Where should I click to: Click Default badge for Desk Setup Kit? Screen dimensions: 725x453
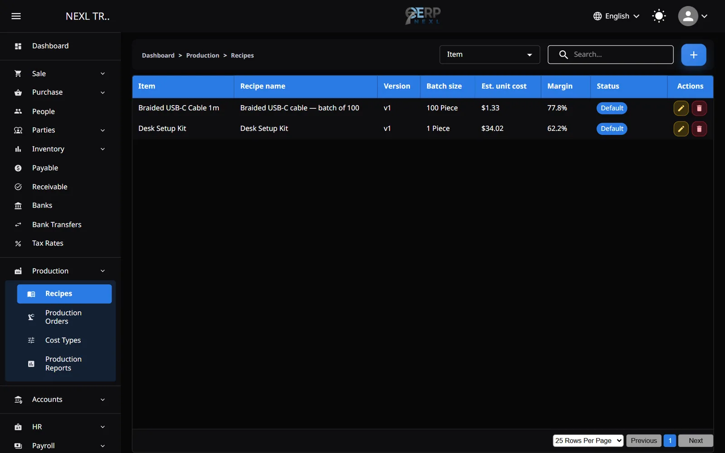click(x=612, y=129)
